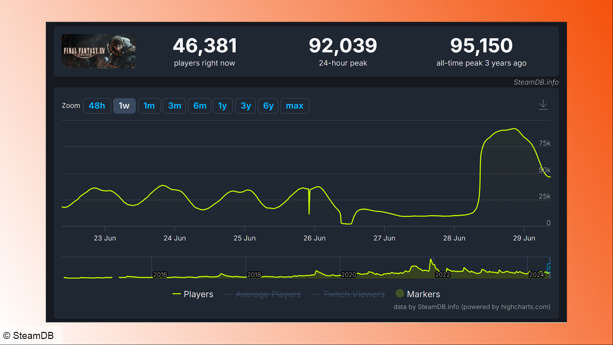Click the 24 Jun axis label
613x345 pixels.
(175, 238)
